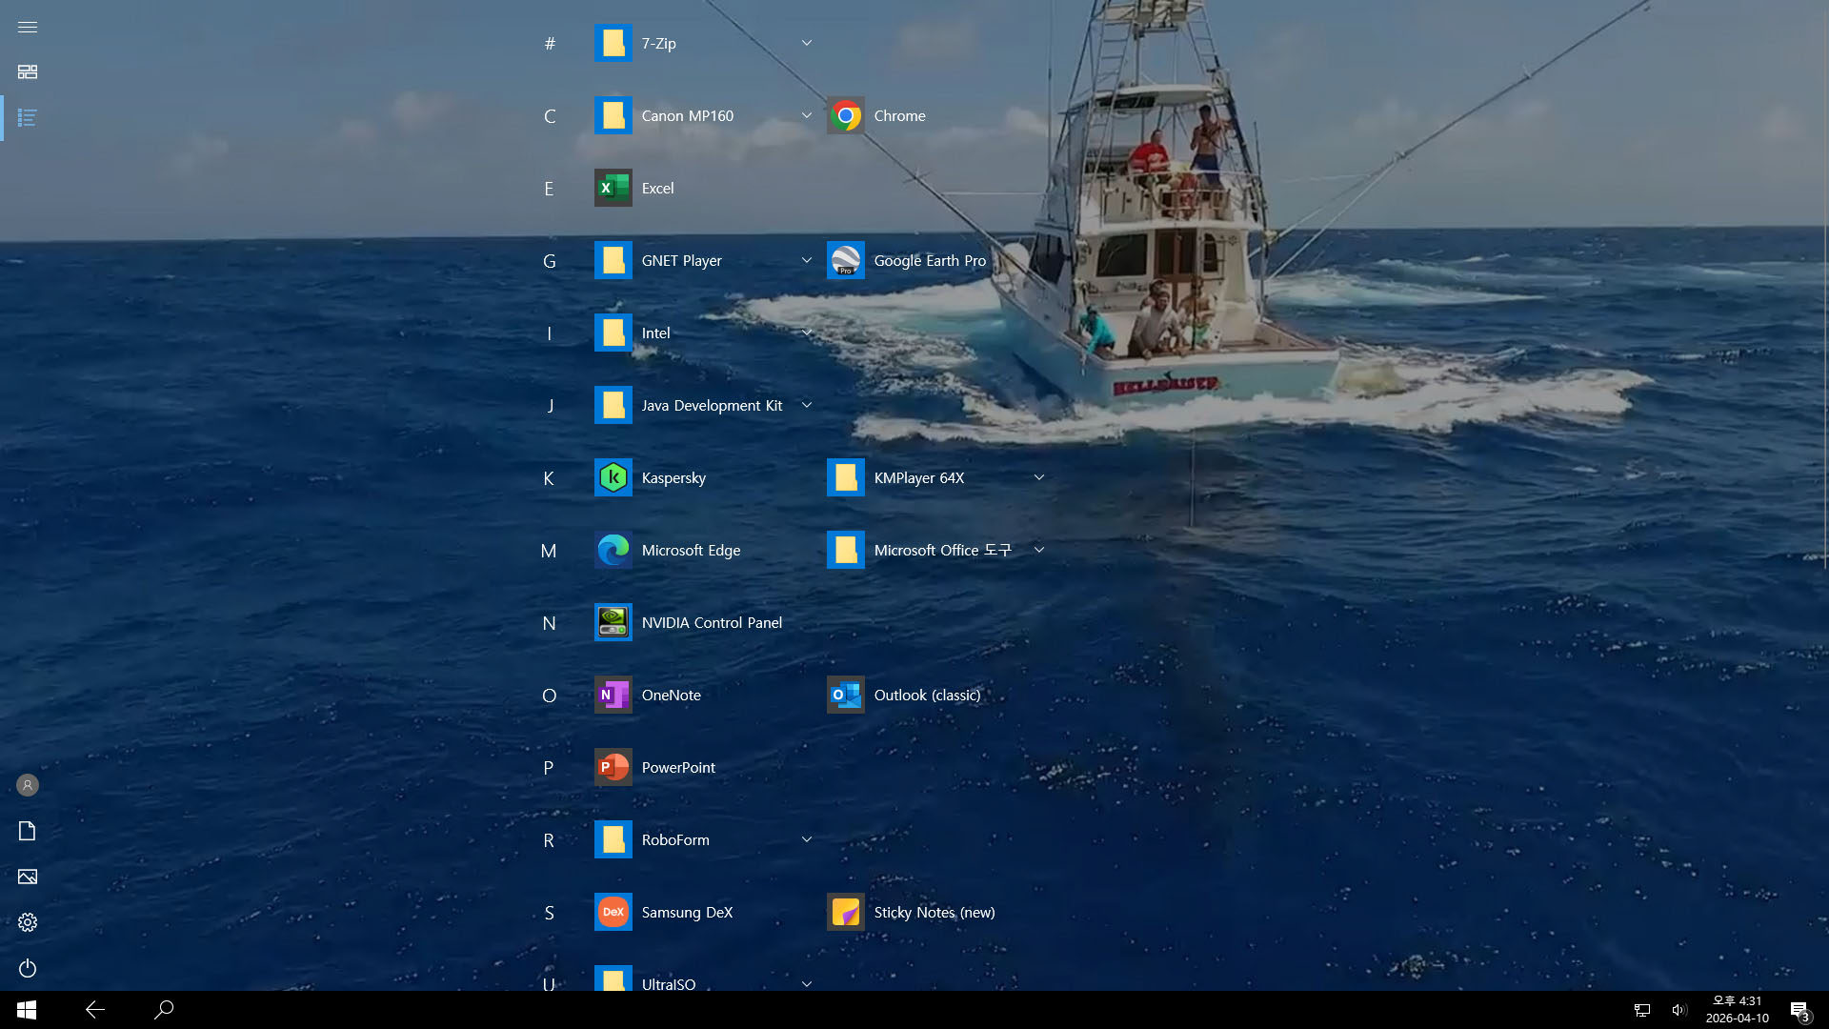Launch the Sticky Notes (new) icon
This screenshot has height=1029, width=1829.
[x=845, y=912]
